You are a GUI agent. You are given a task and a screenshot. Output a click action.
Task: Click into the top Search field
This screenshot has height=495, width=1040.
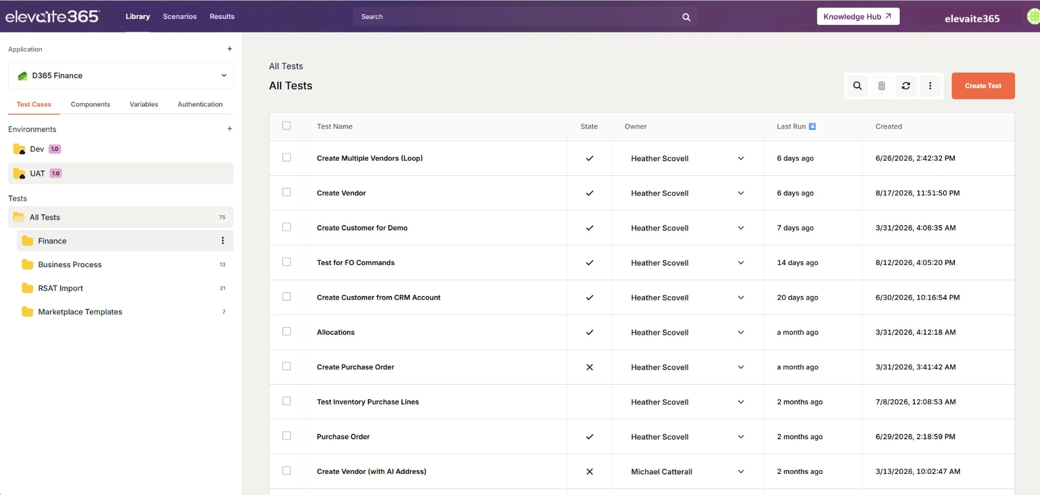pos(524,17)
